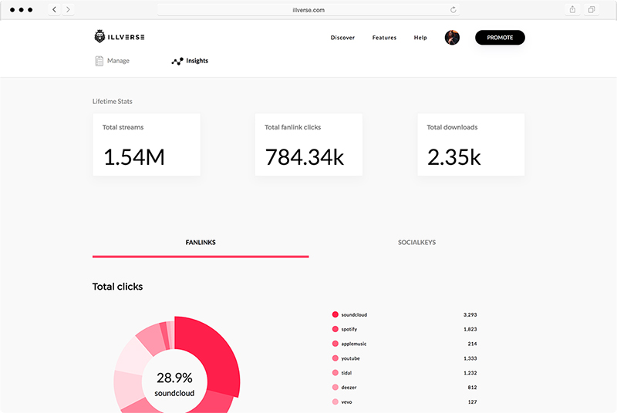The width and height of the screenshot is (617, 413).
Task: Click the soundcloud legend color dot
Action: (x=335, y=314)
